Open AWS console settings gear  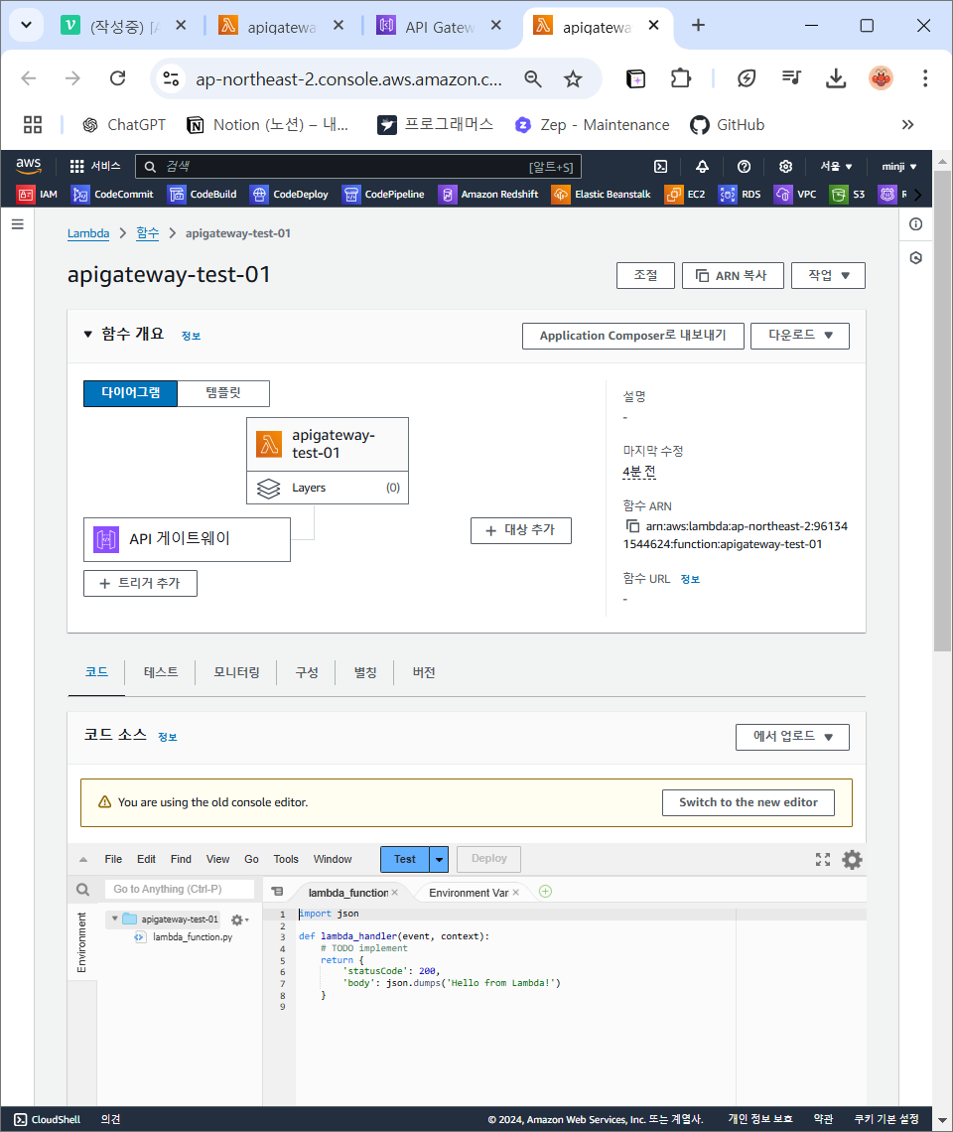[x=785, y=167]
